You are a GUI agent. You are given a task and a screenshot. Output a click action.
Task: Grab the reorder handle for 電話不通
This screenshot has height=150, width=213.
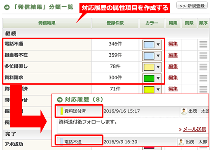coord(204,45)
